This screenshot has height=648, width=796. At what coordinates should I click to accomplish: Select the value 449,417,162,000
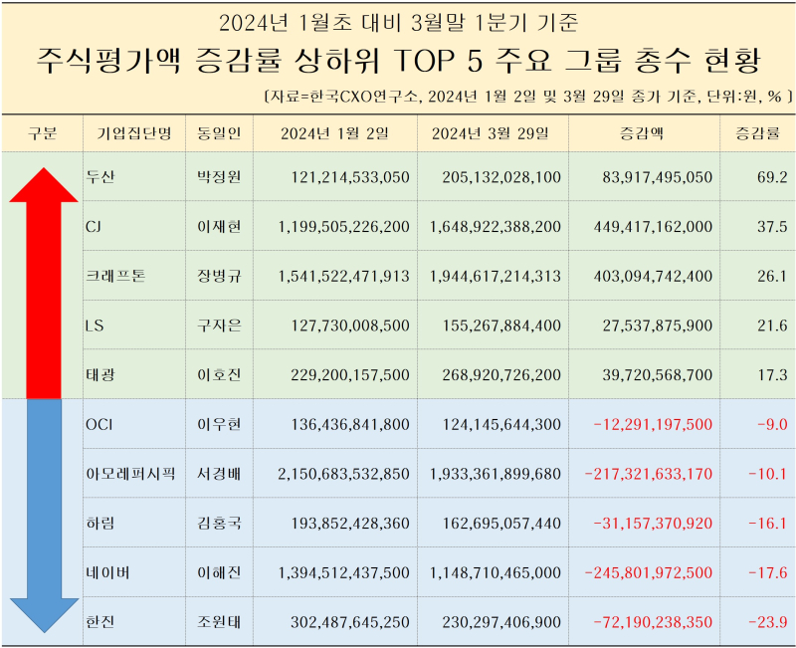tap(653, 227)
